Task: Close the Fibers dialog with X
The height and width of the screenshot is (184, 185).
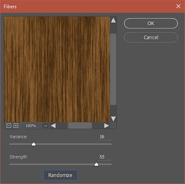Action: [x=178, y=6]
